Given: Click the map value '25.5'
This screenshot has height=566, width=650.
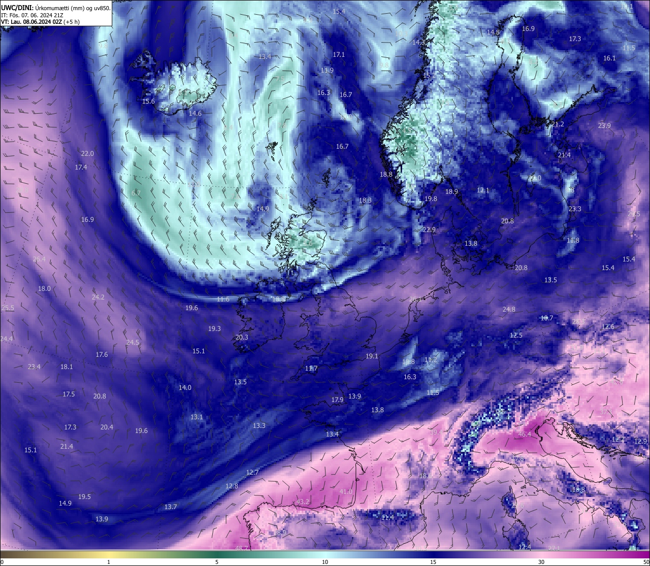Looking at the screenshot, I should pyautogui.click(x=8, y=308).
